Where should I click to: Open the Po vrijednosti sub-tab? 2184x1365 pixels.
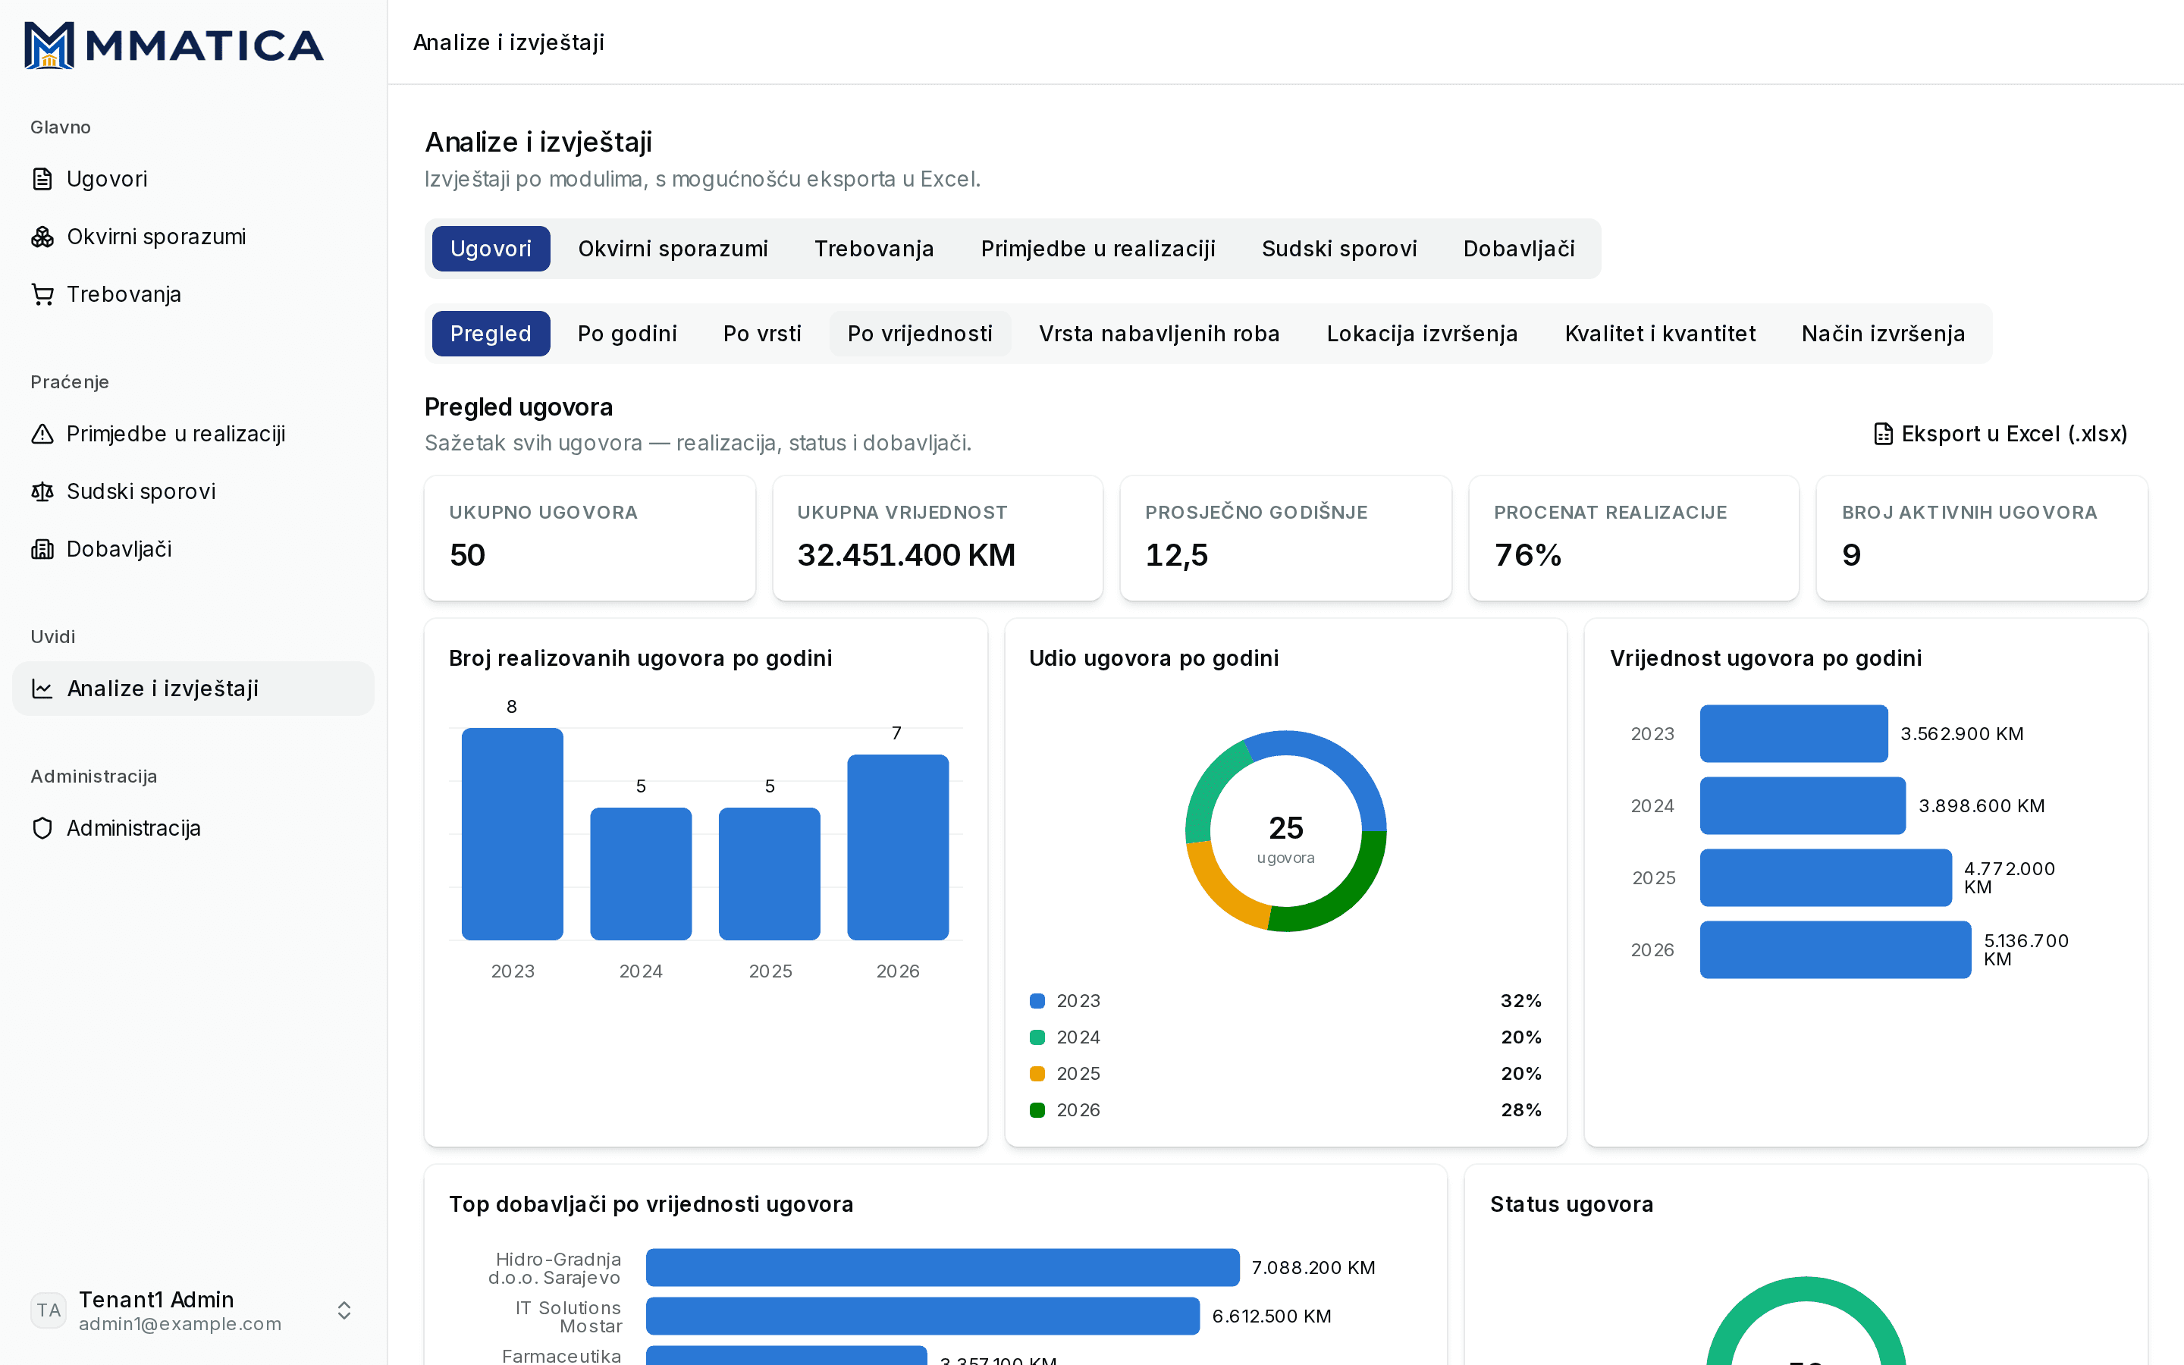point(920,333)
